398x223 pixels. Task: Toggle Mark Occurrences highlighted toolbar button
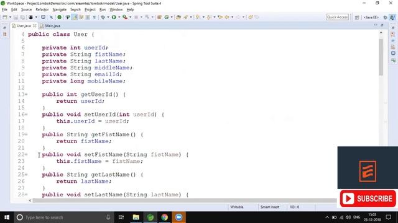tap(75, 17)
